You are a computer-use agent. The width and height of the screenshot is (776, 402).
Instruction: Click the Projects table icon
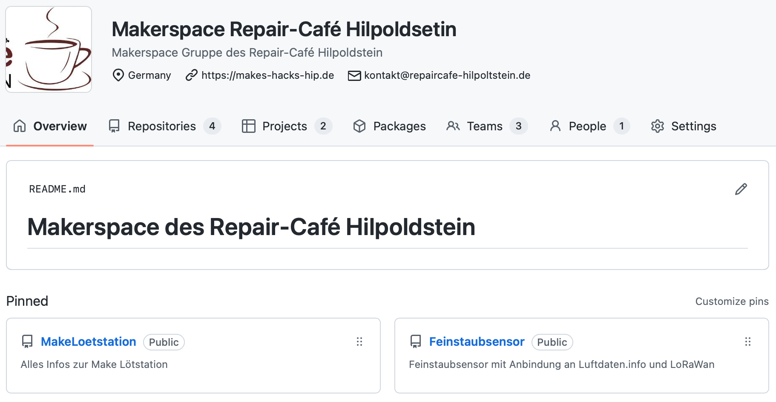click(x=249, y=126)
